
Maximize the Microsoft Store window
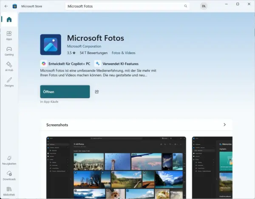(x=238, y=4)
